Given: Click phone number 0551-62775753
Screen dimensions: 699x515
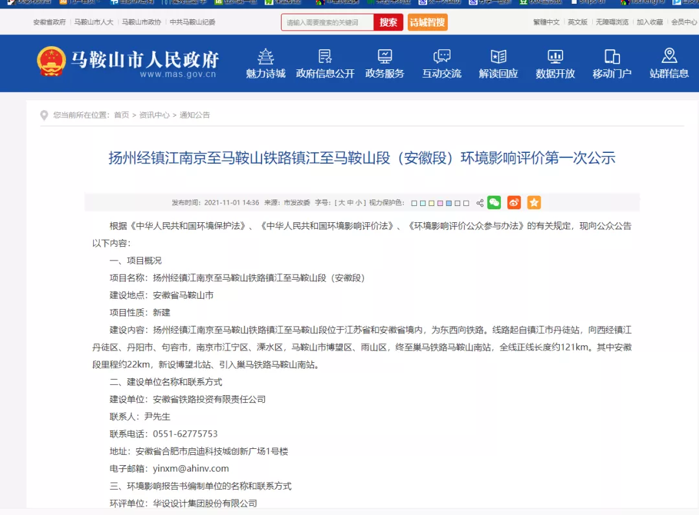Looking at the screenshot, I should 185,434.
